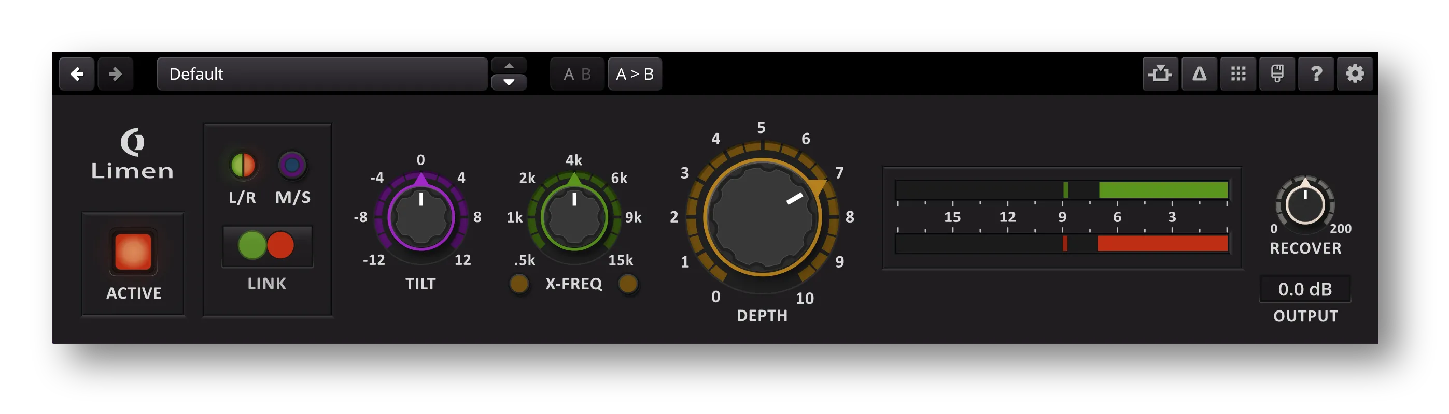Toggle the LINK green-red switch
The width and height of the screenshot is (1449, 414).
click(x=266, y=246)
